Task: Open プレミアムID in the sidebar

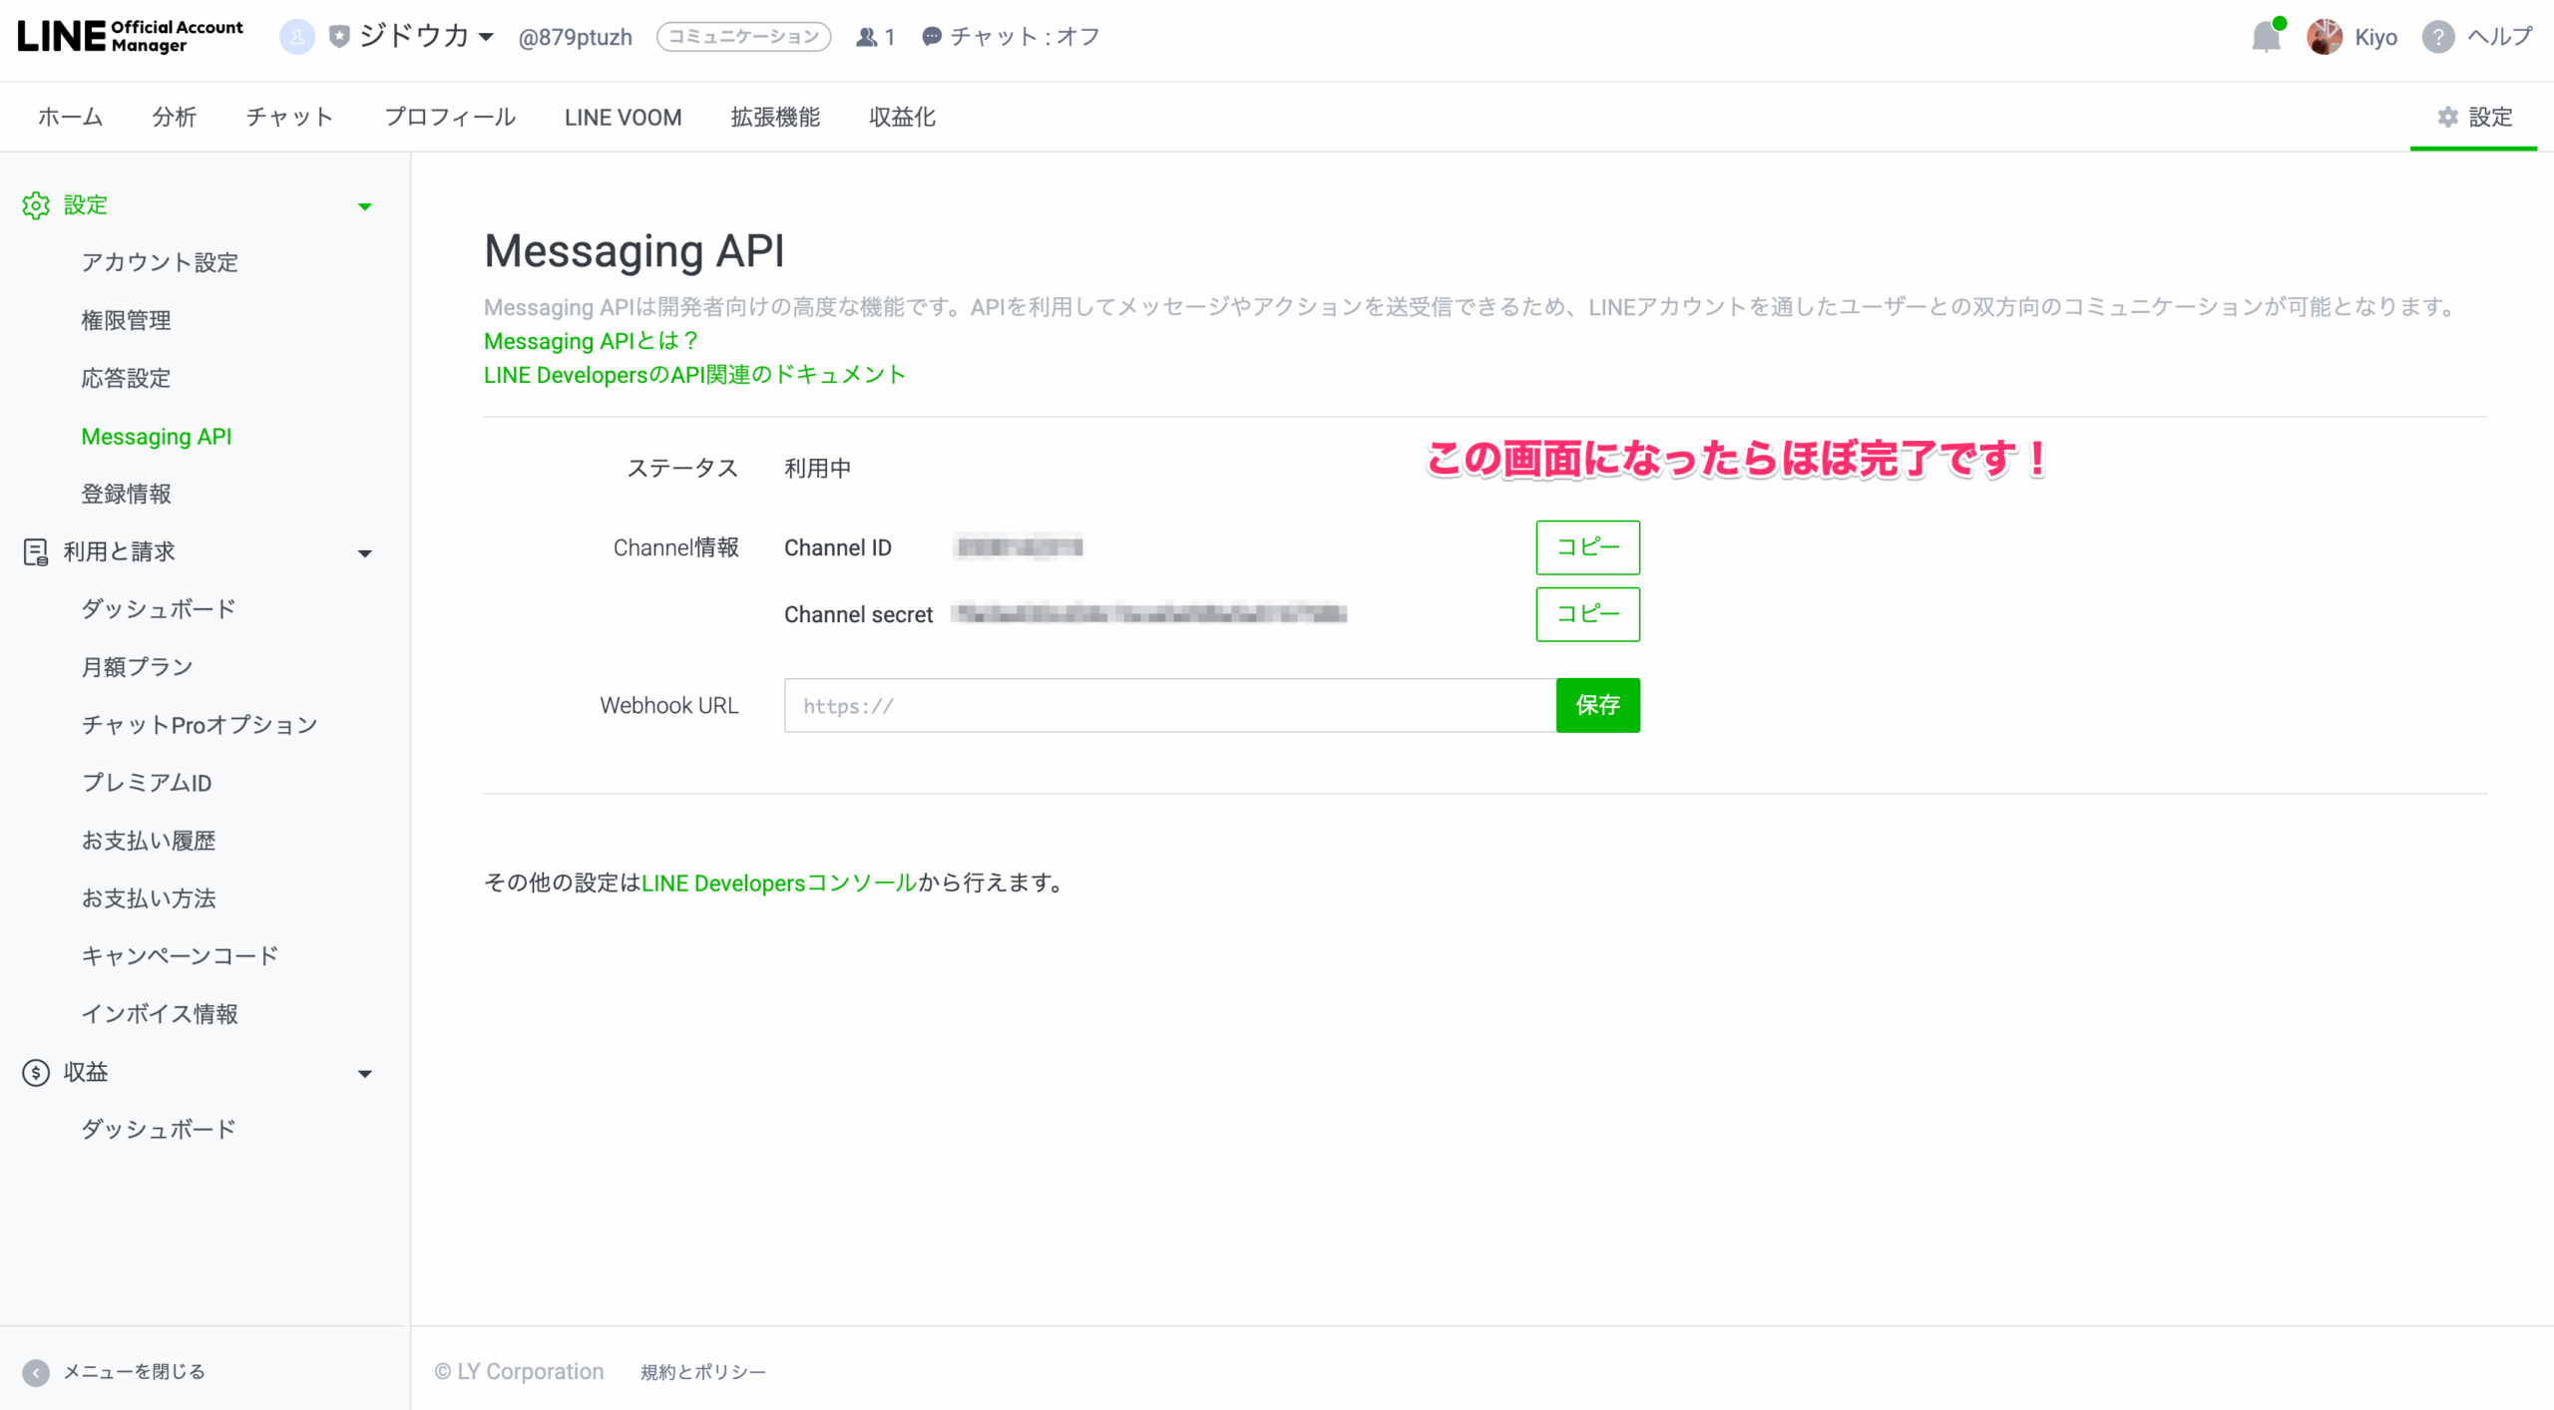Action: (147, 782)
